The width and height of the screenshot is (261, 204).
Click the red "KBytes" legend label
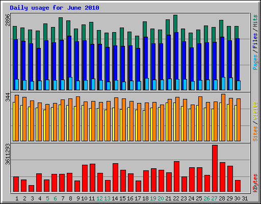(x=255, y=183)
